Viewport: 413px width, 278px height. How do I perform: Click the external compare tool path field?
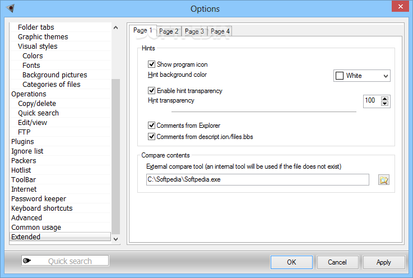click(258, 179)
